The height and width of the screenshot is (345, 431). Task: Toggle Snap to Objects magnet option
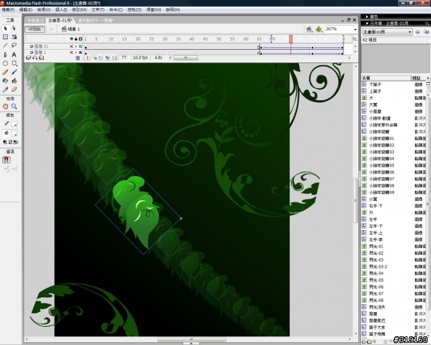(6, 160)
